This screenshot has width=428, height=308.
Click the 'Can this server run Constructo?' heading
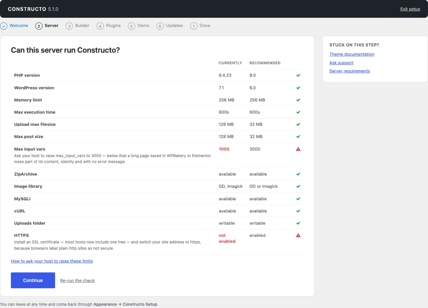(65, 50)
